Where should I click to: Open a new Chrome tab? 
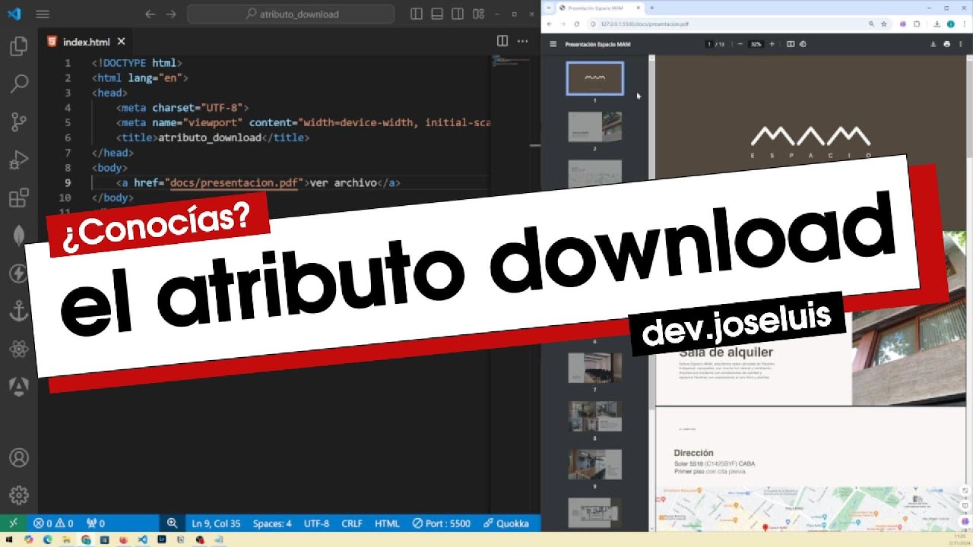tap(651, 7)
